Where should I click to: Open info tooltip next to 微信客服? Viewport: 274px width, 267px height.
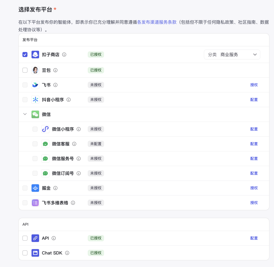tap(74, 144)
